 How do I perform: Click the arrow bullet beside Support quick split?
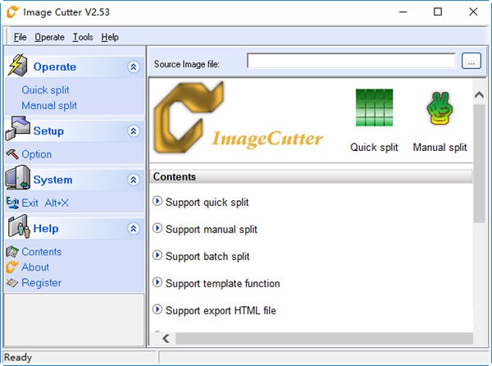pos(157,201)
